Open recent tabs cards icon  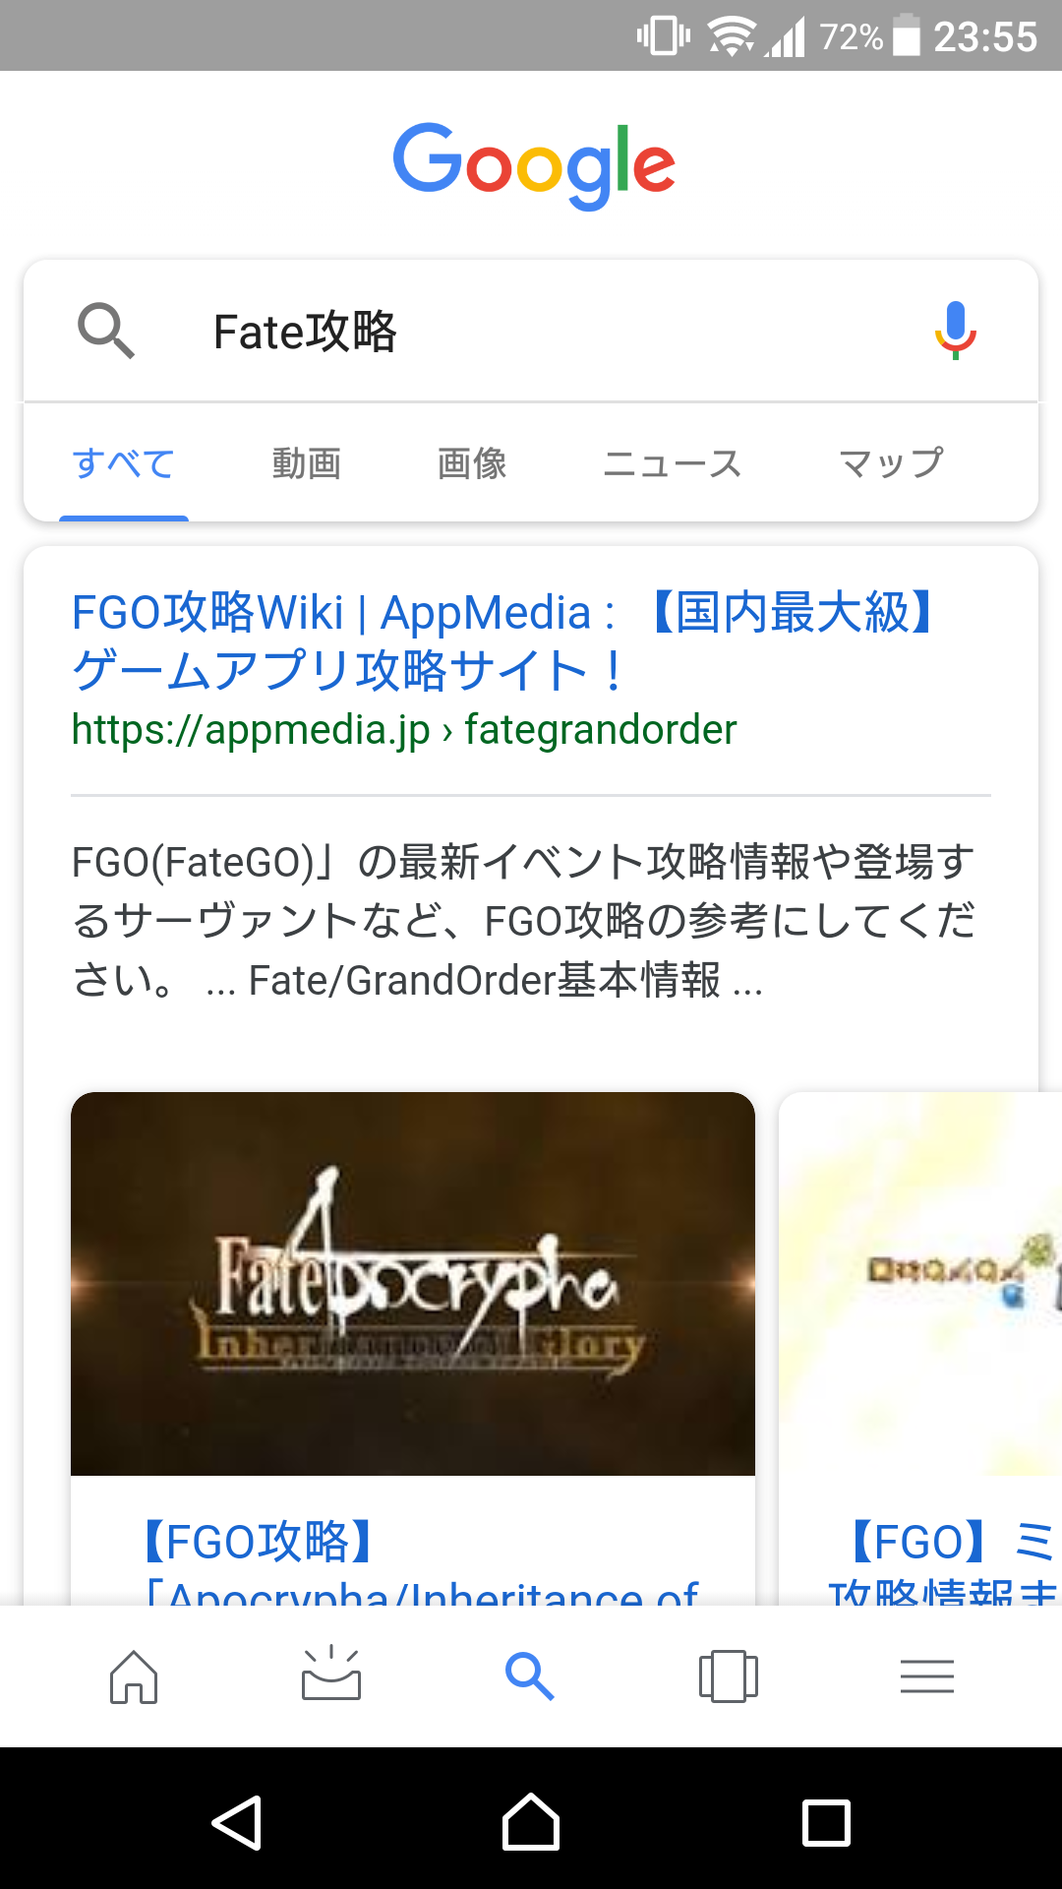(728, 1676)
